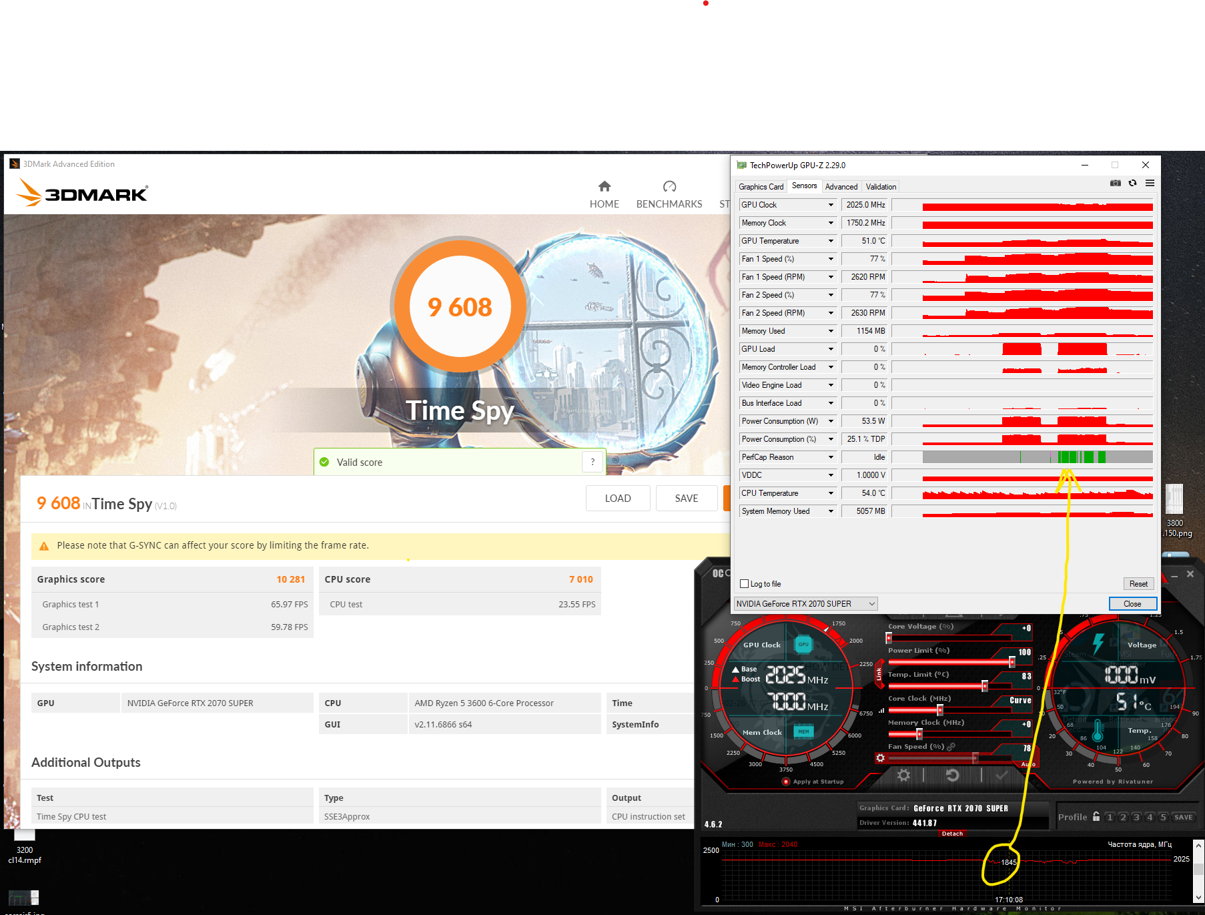Click the GPU-Z refresh icon
The height and width of the screenshot is (915, 1205).
point(1132,183)
